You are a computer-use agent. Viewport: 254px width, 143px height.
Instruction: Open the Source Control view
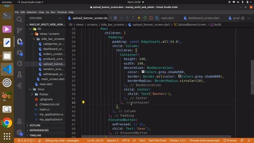point(19,30)
